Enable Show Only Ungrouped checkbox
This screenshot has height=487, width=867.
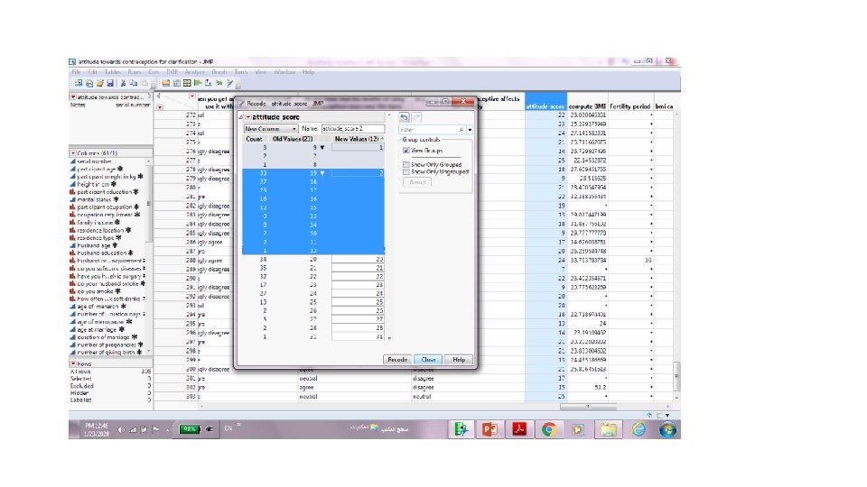(406, 171)
